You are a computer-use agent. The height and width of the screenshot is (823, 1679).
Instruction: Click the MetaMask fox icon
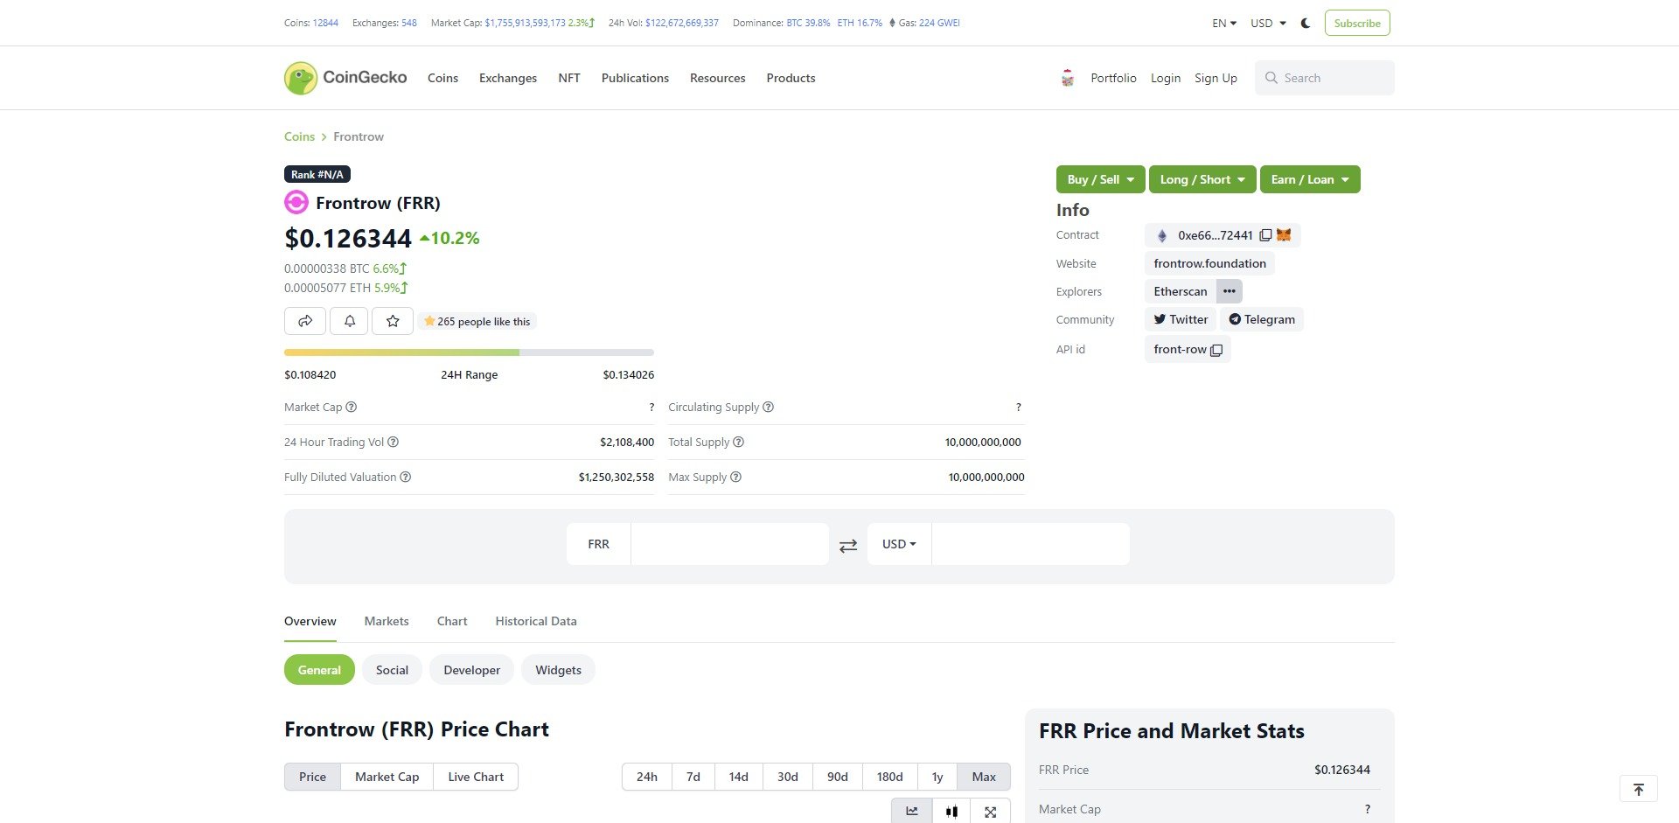pyautogui.click(x=1284, y=234)
